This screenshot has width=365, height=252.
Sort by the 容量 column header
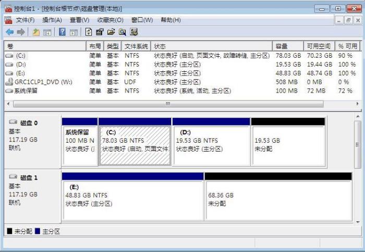288,46
